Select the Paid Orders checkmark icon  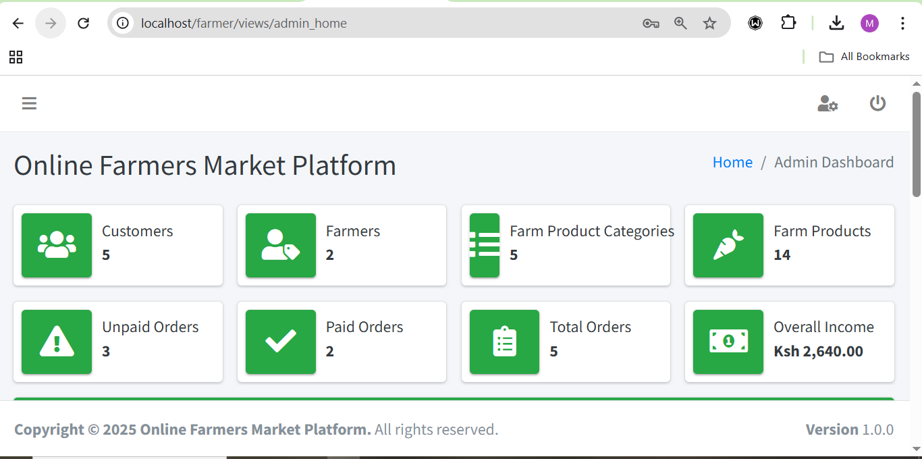click(x=280, y=342)
